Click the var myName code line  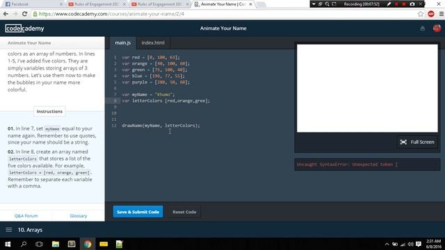(148, 94)
